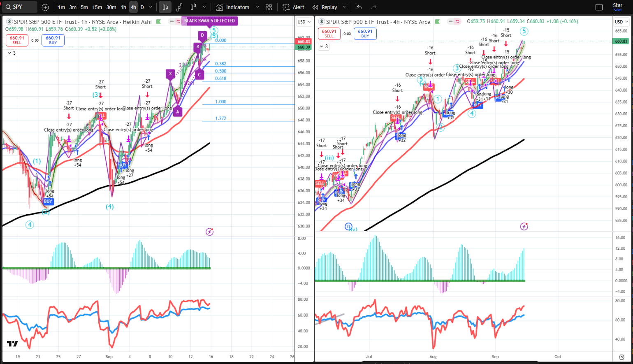The height and width of the screenshot is (364, 633).
Task: Expand the Replay options dropdown arrow
Action: pos(345,7)
